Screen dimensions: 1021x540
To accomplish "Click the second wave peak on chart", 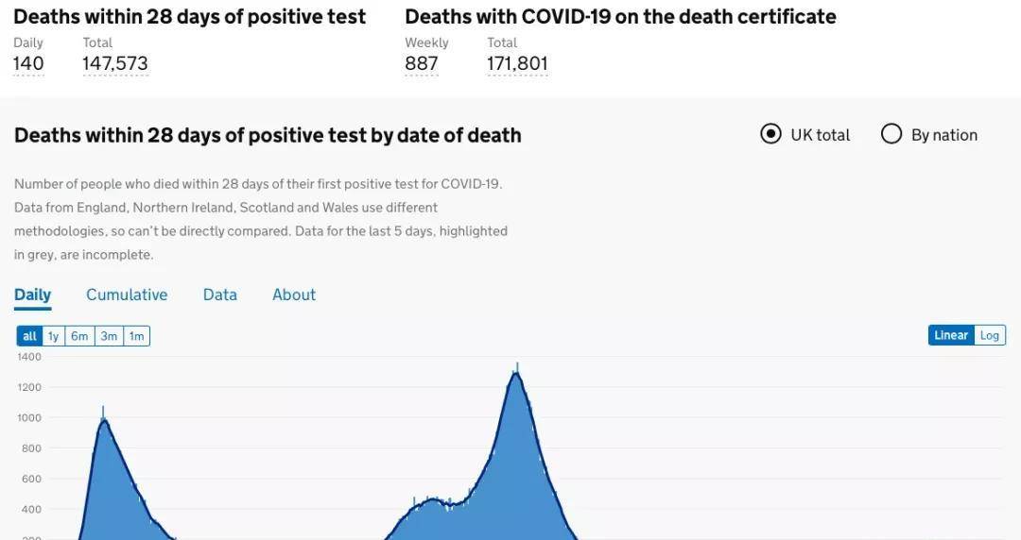I will 516,374.
